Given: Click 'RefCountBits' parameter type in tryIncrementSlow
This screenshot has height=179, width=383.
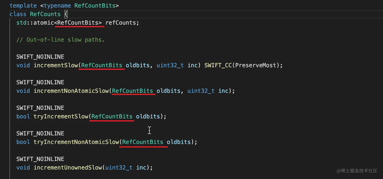Looking at the screenshot, I should pos(112,116).
